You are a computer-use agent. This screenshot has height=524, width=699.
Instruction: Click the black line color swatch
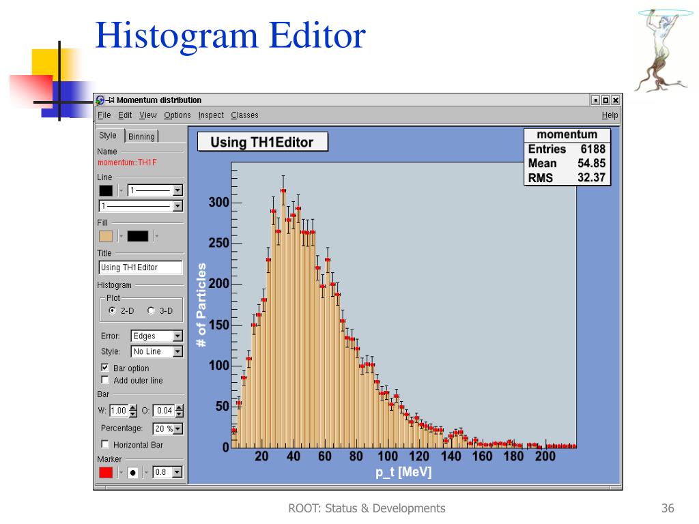(x=106, y=191)
